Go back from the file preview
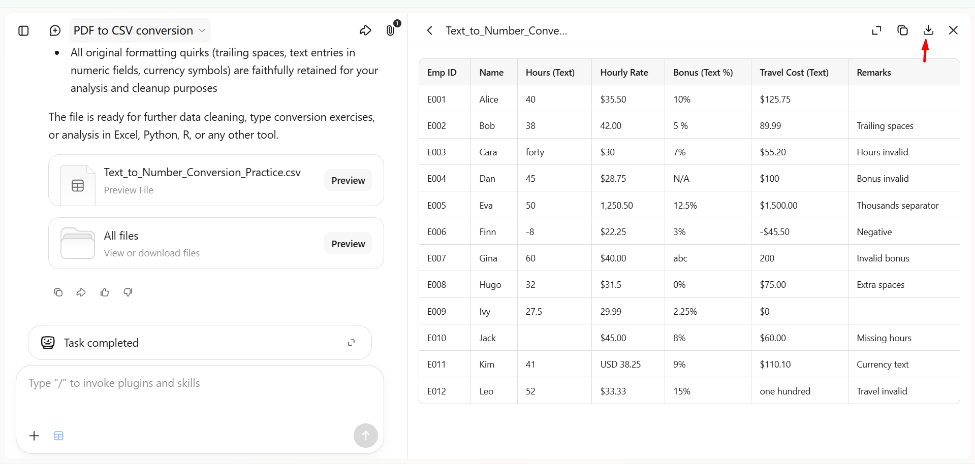 click(430, 30)
